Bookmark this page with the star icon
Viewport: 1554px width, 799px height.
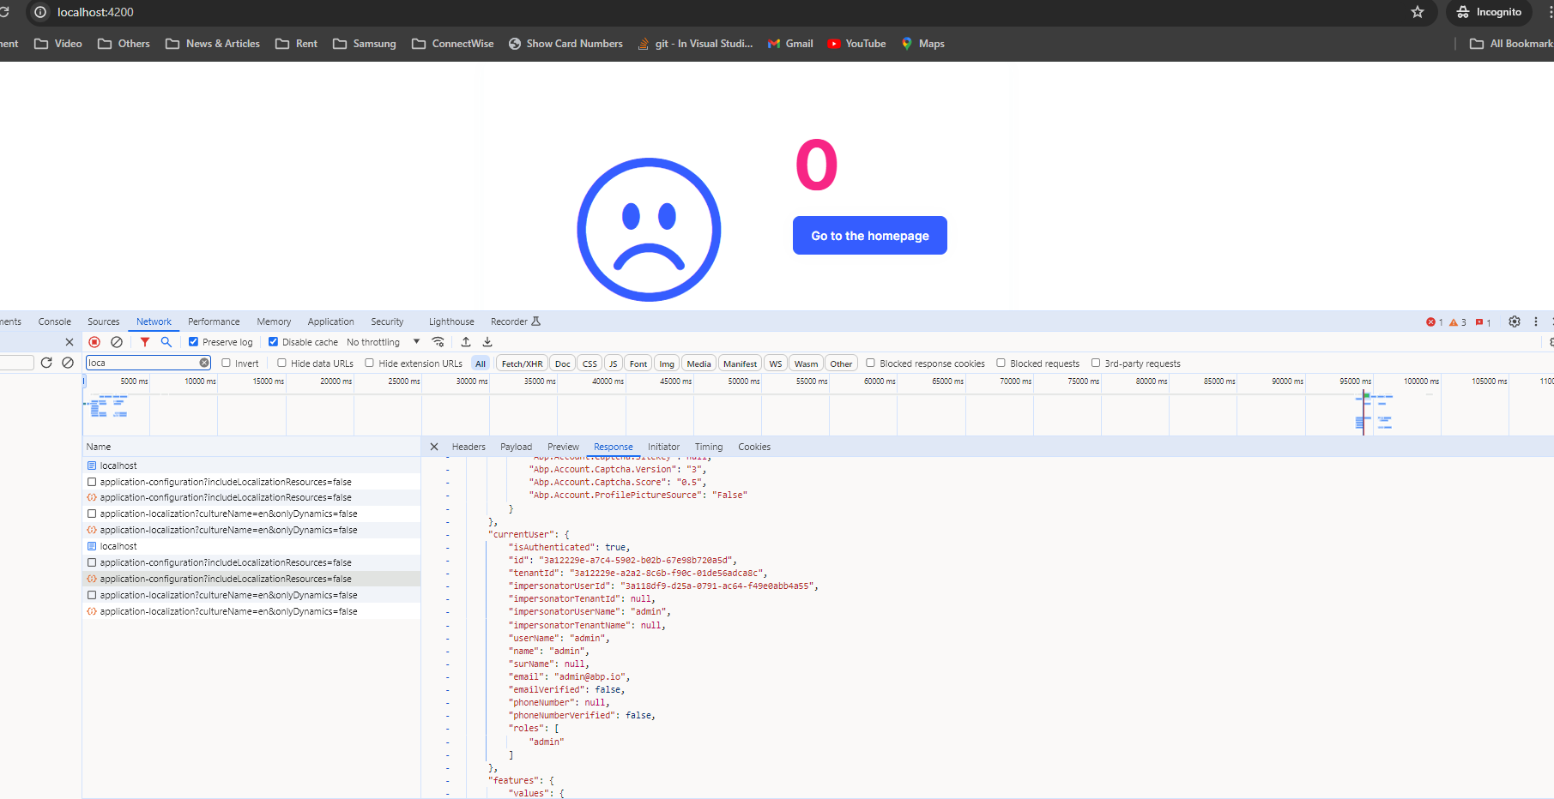point(1418,12)
